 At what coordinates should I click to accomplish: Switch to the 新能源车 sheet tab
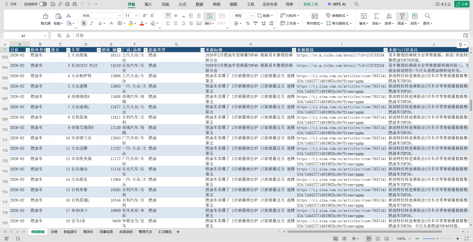[x=70, y=232]
